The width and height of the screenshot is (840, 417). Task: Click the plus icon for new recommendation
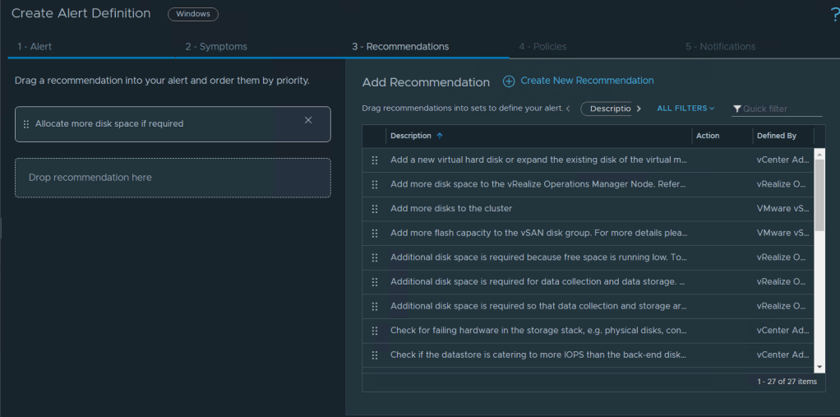pyautogui.click(x=509, y=81)
